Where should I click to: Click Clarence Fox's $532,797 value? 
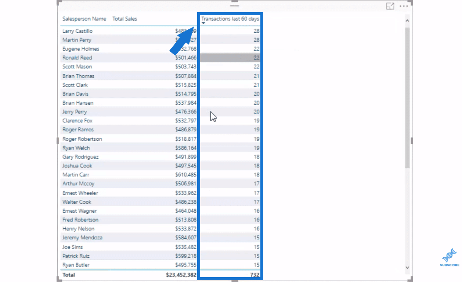[186, 120]
